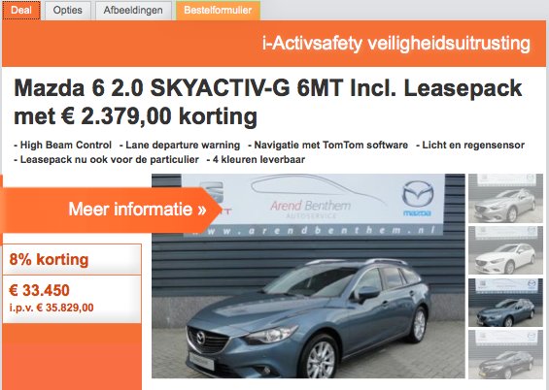The height and width of the screenshot is (390, 549).
Task: Switch to the Opties tab
Action: (68, 10)
